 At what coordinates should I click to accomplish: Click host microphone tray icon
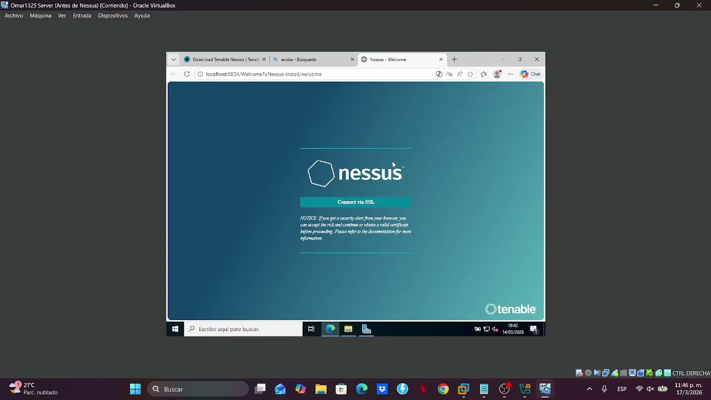pyautogui.click(x=604, y=389)
